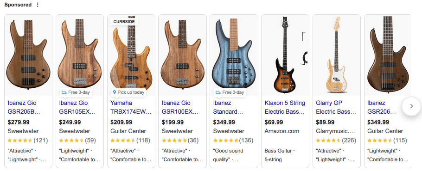Image resolution: width=422 pixels, height=171 pixels.
Task: Click the 226-review star rating for Glarry bass
Action: pyautogui.click(x=336, y=140)
